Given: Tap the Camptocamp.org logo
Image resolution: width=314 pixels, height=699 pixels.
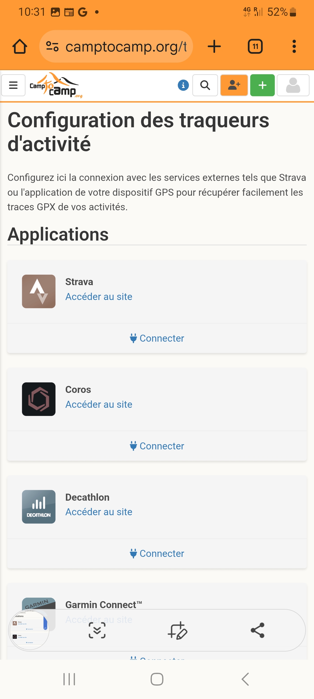Looking at the screenshot, I should click(x=56, y=85).
